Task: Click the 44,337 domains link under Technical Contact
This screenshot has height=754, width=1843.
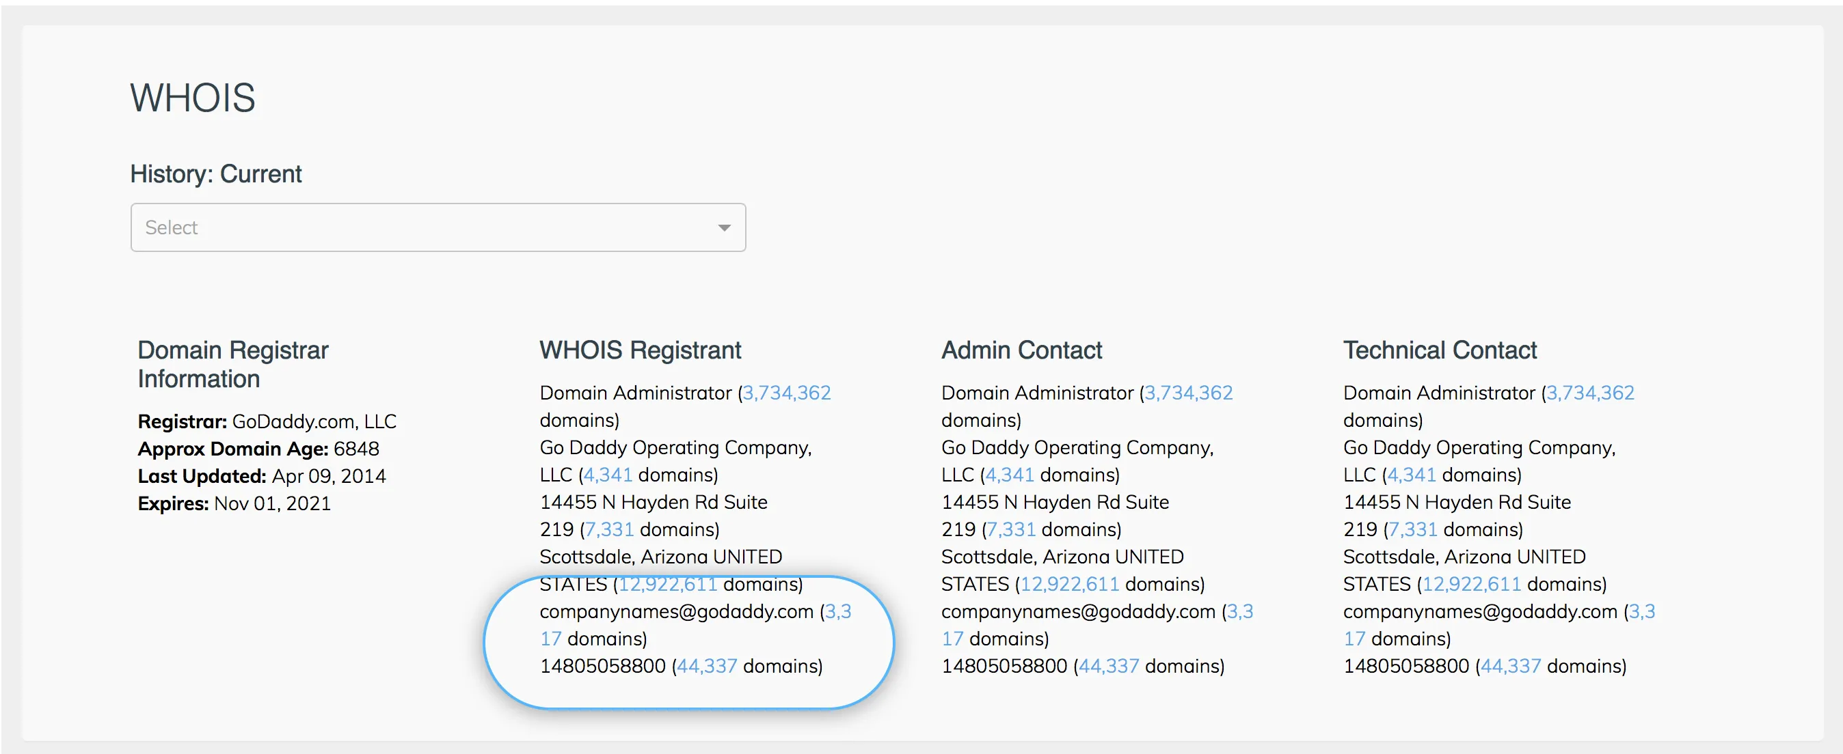Action: coord(1508,666)
